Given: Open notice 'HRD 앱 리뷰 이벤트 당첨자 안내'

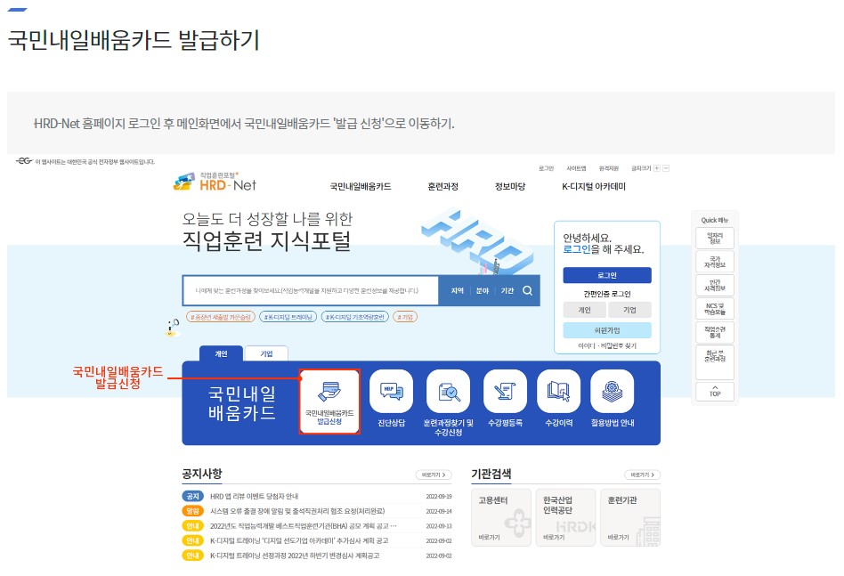Looking at the screenshot, I should point(254,497).
